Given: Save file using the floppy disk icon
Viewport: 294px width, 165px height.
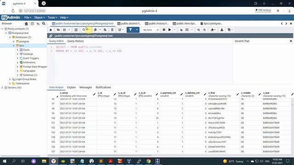Looking at the screenshot, I should pos(64,30).
